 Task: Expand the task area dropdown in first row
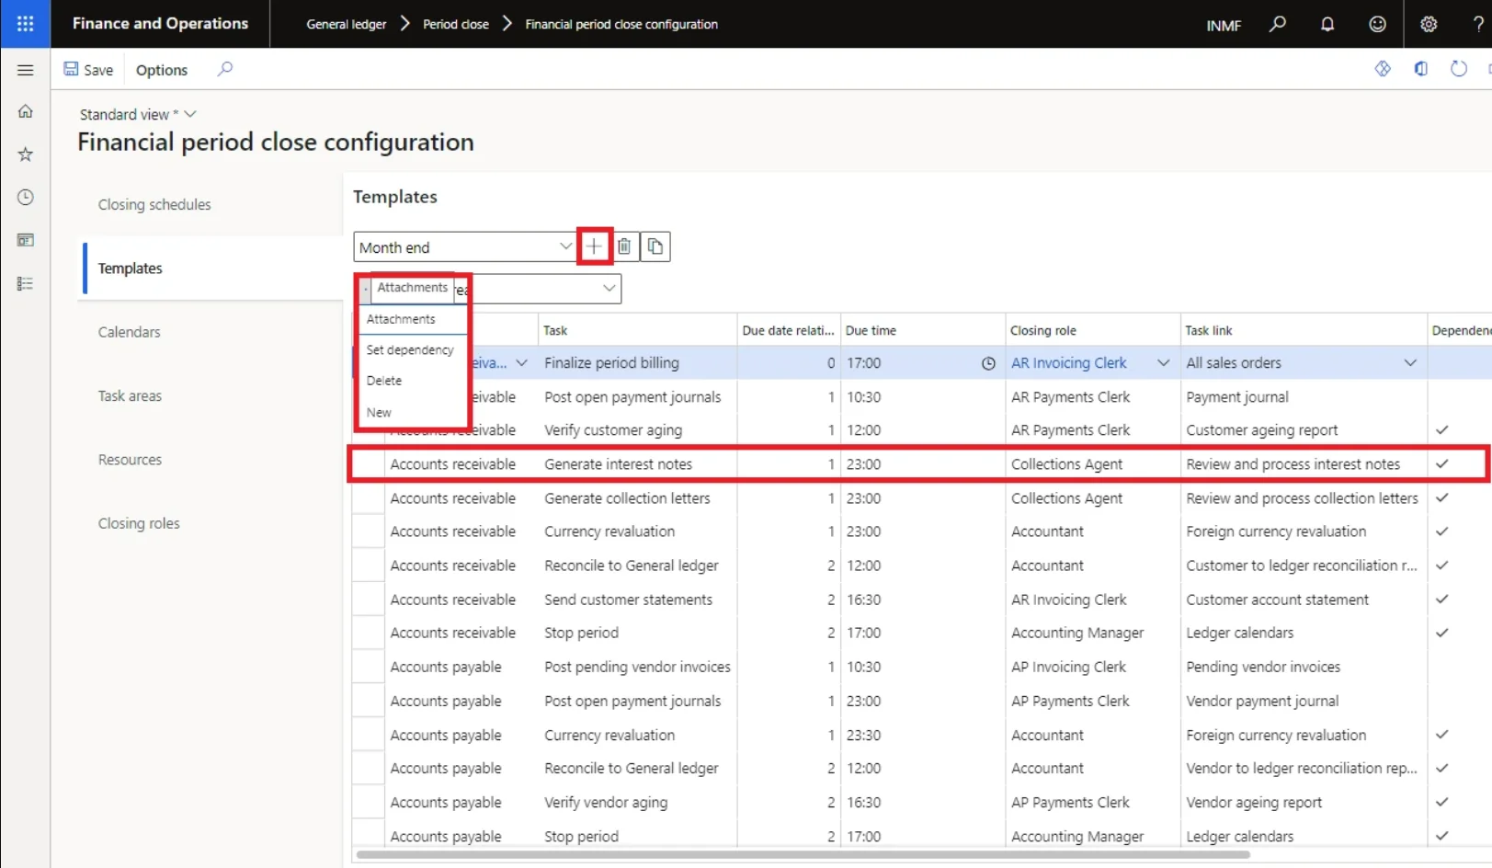click(x=522, y=363)
